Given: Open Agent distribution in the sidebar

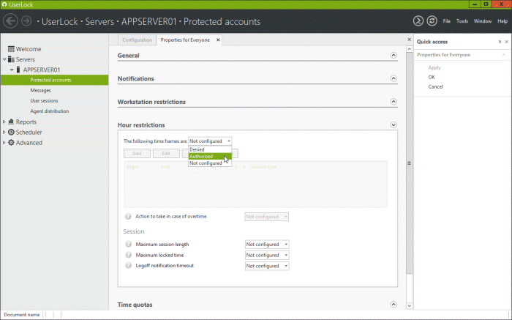Looking at the screenshot, I should (x=50, y=111).
